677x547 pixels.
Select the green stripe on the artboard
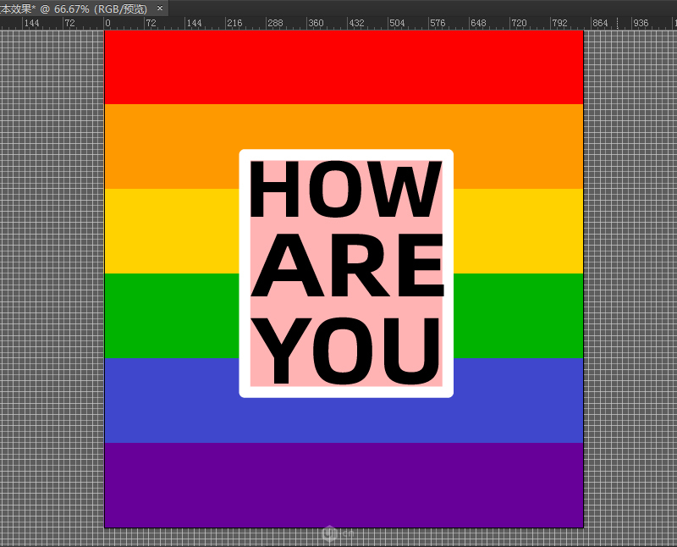pos(169,315)
